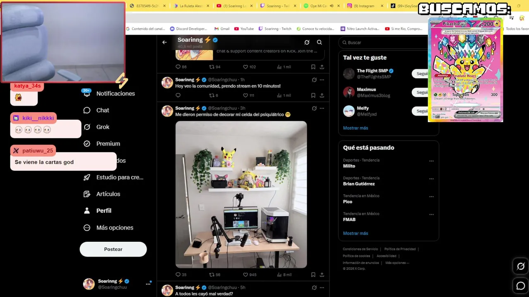Screen dimensions: 529x297
Task: Follow Melfy with the Seguir button
Action: point(420,111)
